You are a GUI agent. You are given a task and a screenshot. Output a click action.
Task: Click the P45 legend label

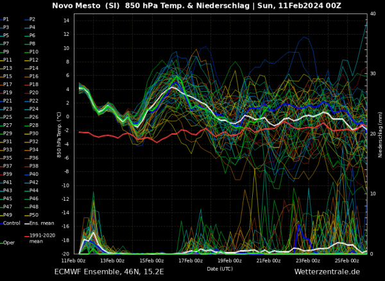[6, 198]
